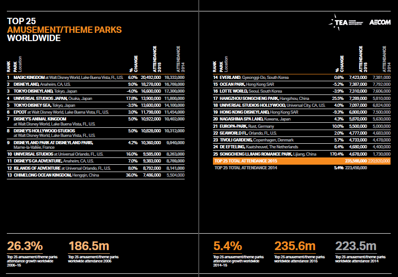Click the 26.3% growth statistic
The image size is (398, 277).
click(25, 246)
